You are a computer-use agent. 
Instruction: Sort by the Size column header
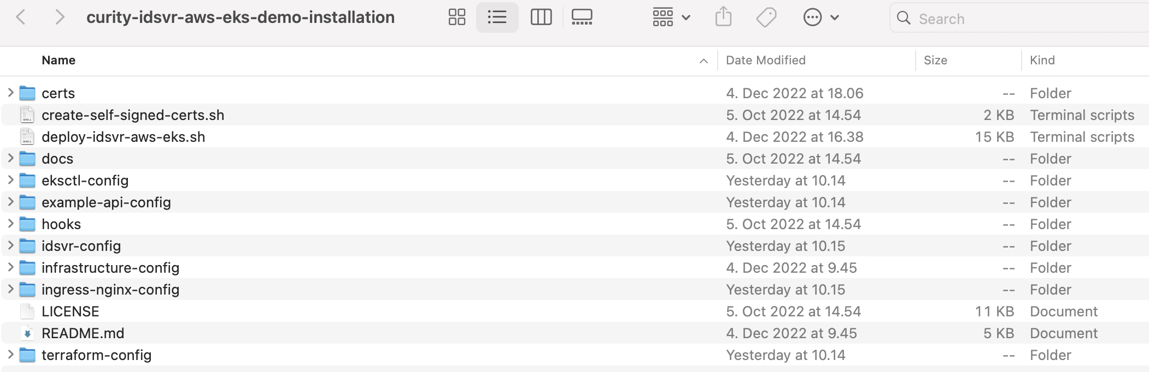click(935, 60)
